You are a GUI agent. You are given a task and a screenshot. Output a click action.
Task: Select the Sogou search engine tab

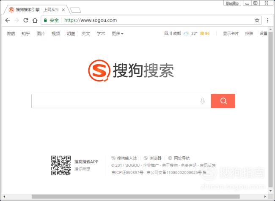tap(37, 10)
